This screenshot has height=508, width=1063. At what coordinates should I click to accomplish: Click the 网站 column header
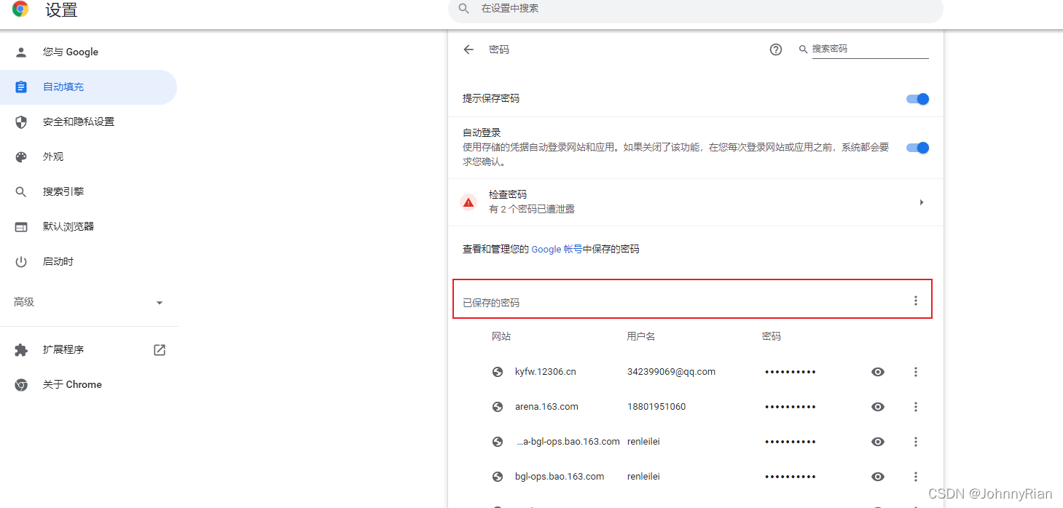pos(501,337)
